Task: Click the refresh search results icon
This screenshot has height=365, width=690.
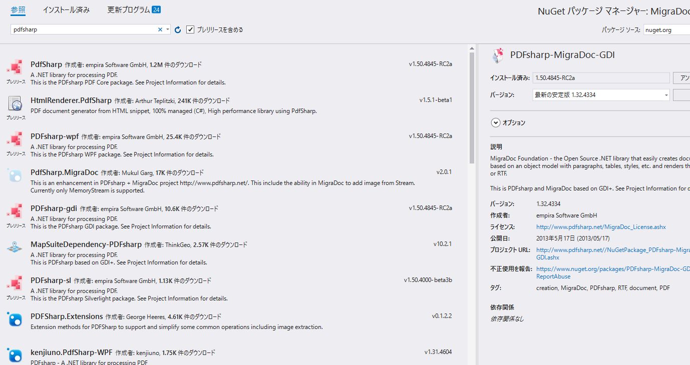Action: [177, 29]
